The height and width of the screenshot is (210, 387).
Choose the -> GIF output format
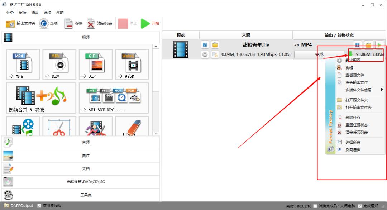96,65
